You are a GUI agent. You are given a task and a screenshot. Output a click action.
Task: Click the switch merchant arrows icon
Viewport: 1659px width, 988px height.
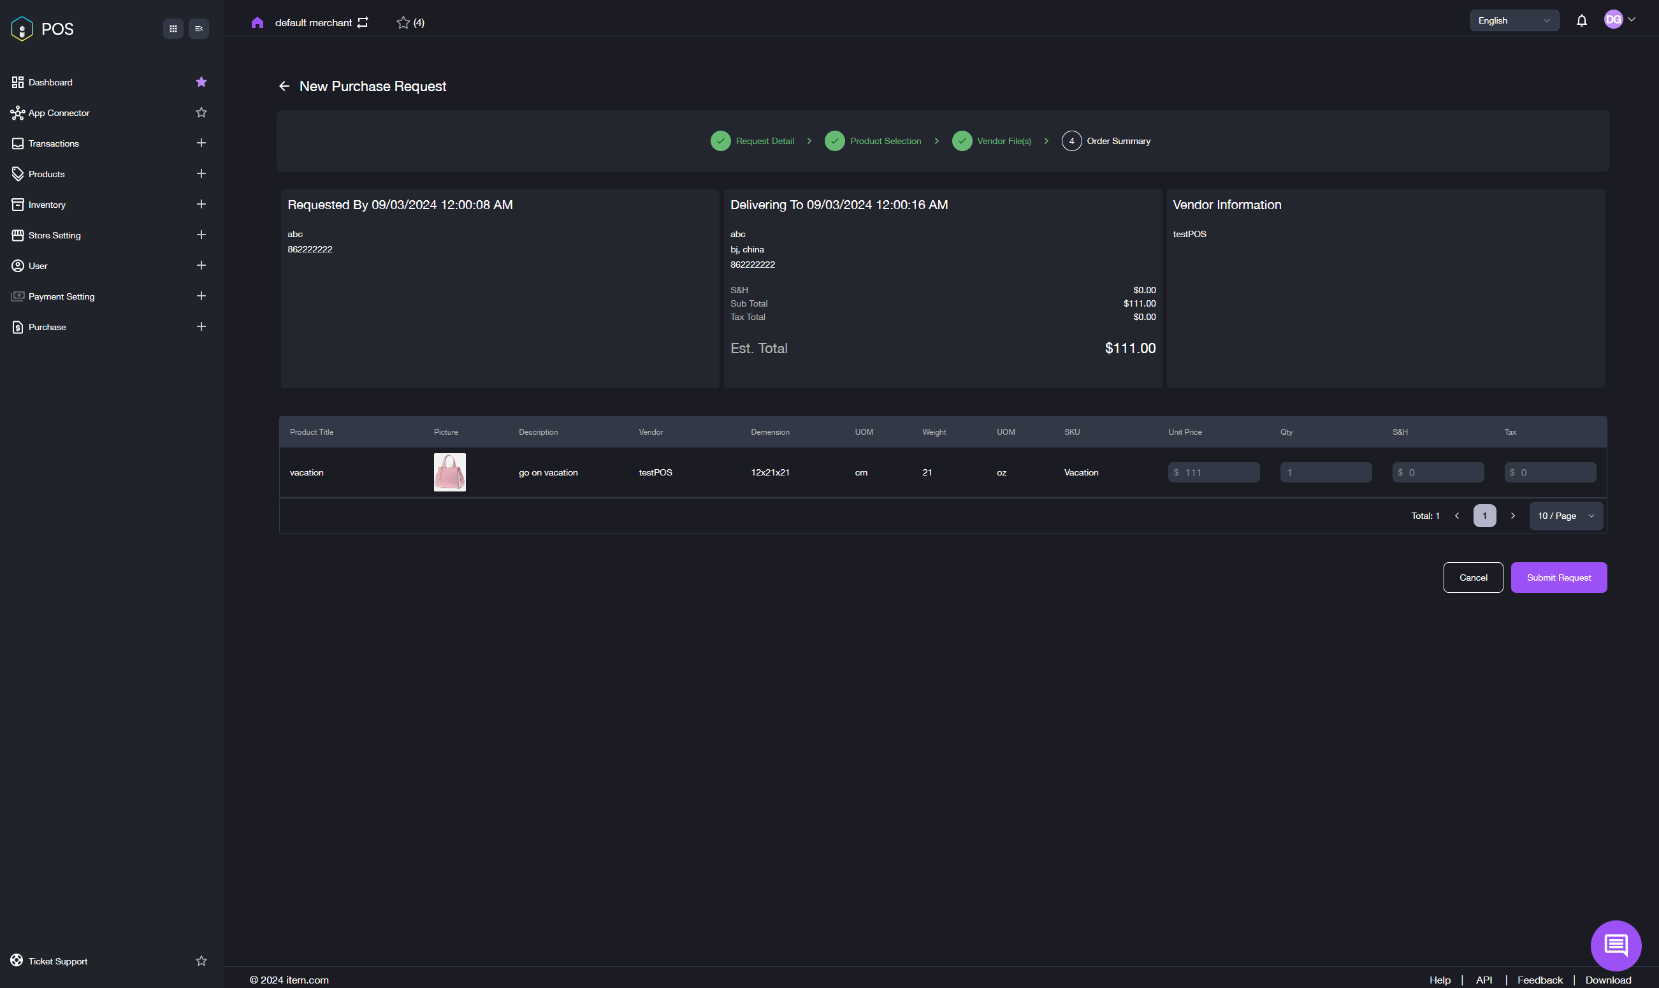click(x=363, y=23)
